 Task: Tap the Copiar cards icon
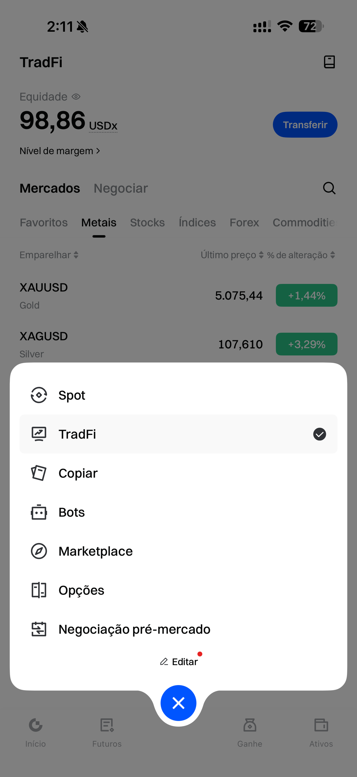39,473
